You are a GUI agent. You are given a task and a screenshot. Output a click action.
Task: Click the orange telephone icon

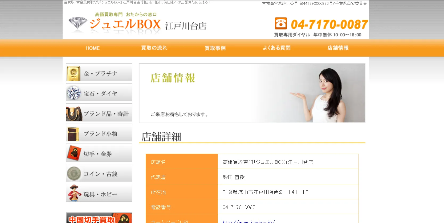pos(281,23)
